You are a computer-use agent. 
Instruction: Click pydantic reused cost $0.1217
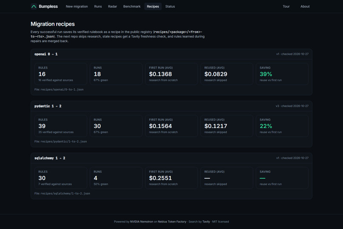click(x=216, y=126)
